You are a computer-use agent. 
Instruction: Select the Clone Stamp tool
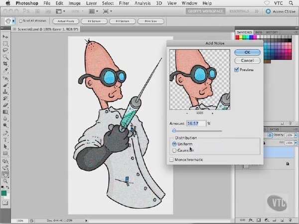(5, 92)
